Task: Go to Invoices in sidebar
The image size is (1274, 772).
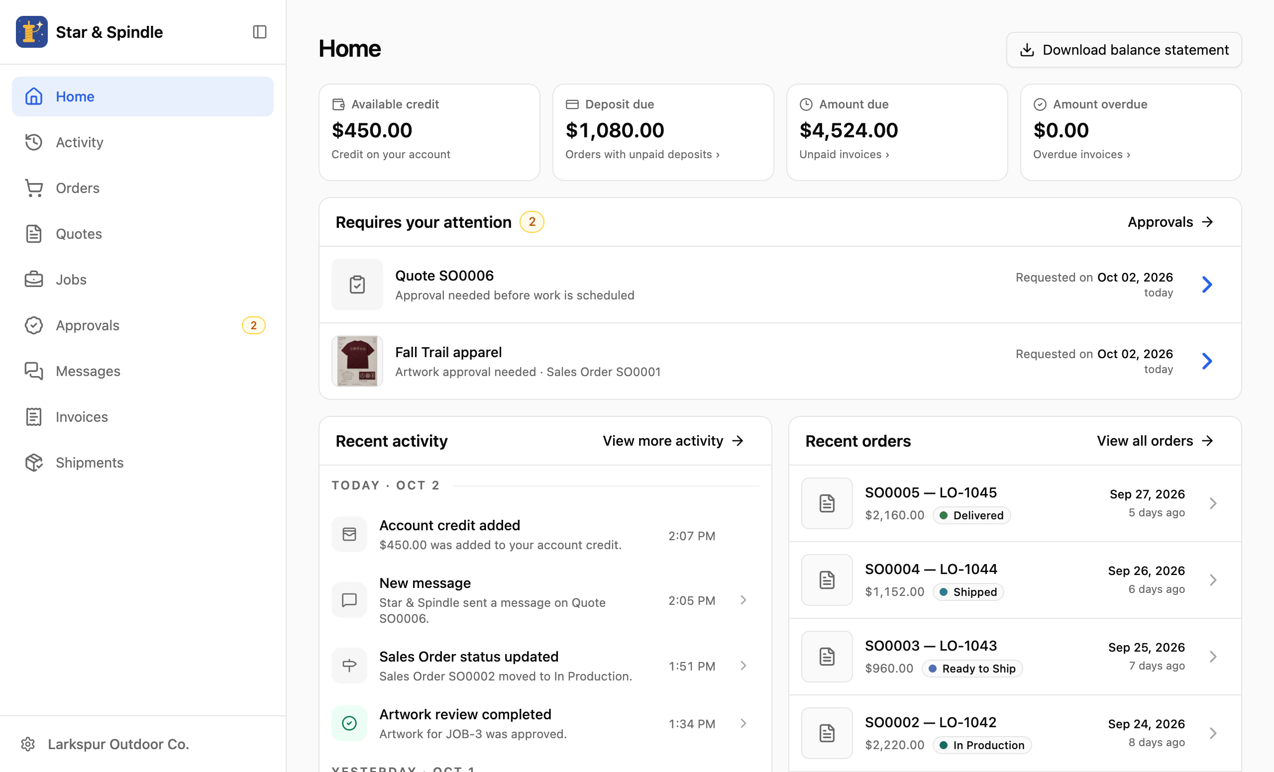Action: (x=143, y=417)
